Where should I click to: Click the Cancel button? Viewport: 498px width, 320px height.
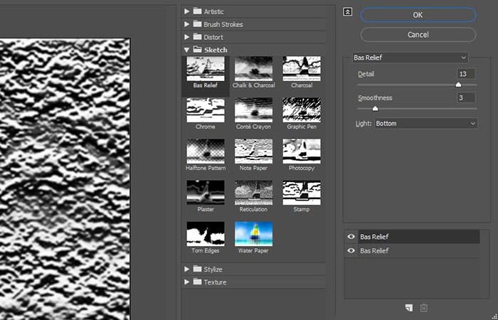click(418, 35)
